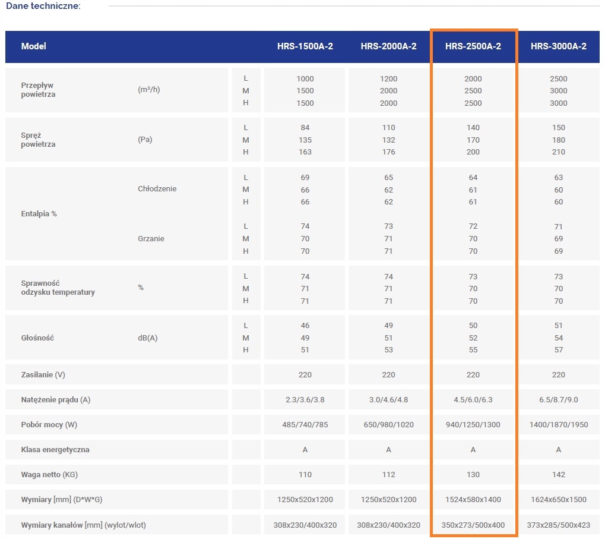Click Wymiary kanałów [mm] (wylot/wlot) label
Screen dimensions: 605x539
point(83,525)
